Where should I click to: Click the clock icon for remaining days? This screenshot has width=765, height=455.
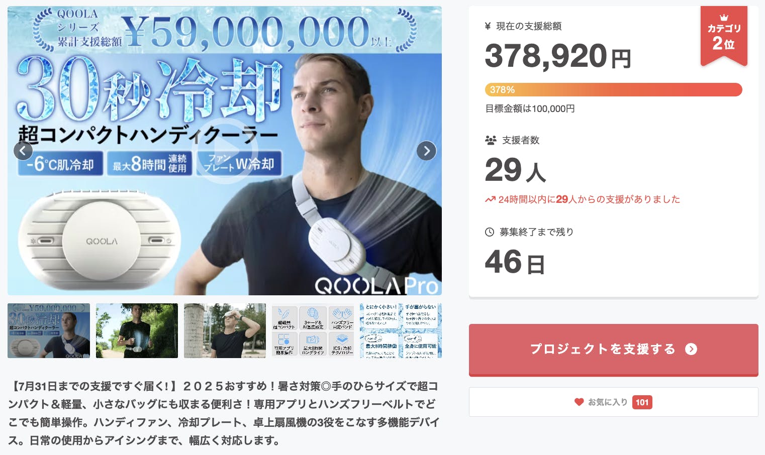pyautogui.click(x=490, y=232)
